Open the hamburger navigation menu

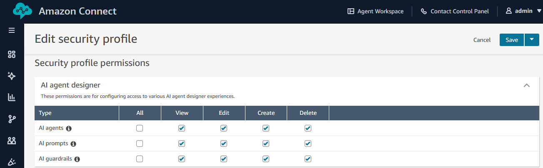tap(12, 30)
